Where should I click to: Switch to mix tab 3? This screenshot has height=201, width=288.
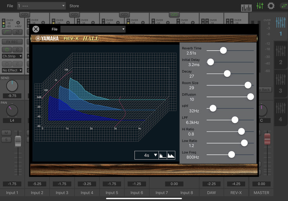pyautogui.click(x=280, y=84)
